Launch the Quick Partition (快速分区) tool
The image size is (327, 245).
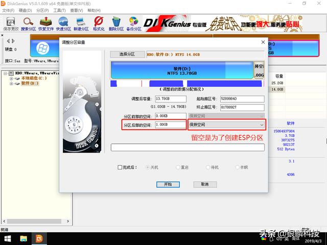[63, 24]
